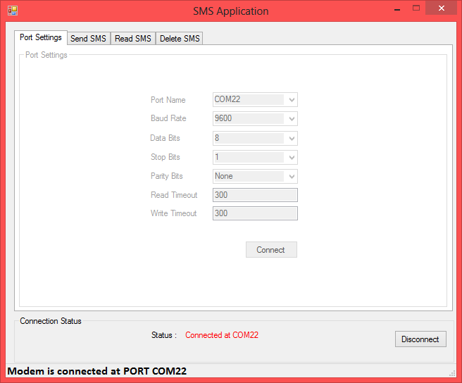The image size is (462, 383).
Task: Click the Connect button
Action: pyautogui.click(x=271, y=250)
